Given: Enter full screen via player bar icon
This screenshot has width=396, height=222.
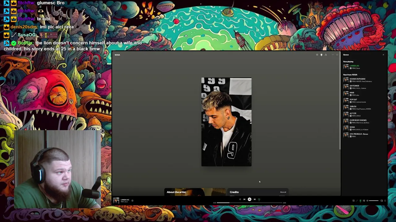Looking at the screenshot, I should (385, 201).
